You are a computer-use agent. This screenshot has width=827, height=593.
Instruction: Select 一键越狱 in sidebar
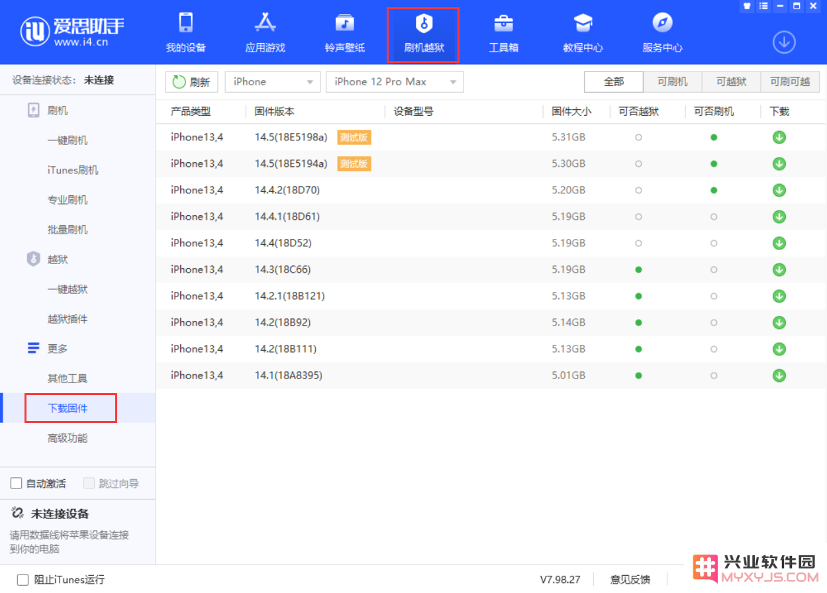click(68, 289)
